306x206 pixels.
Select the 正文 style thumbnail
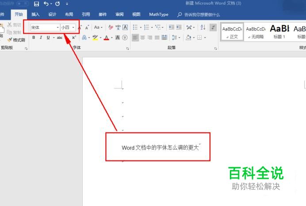(x=232, y=32)
